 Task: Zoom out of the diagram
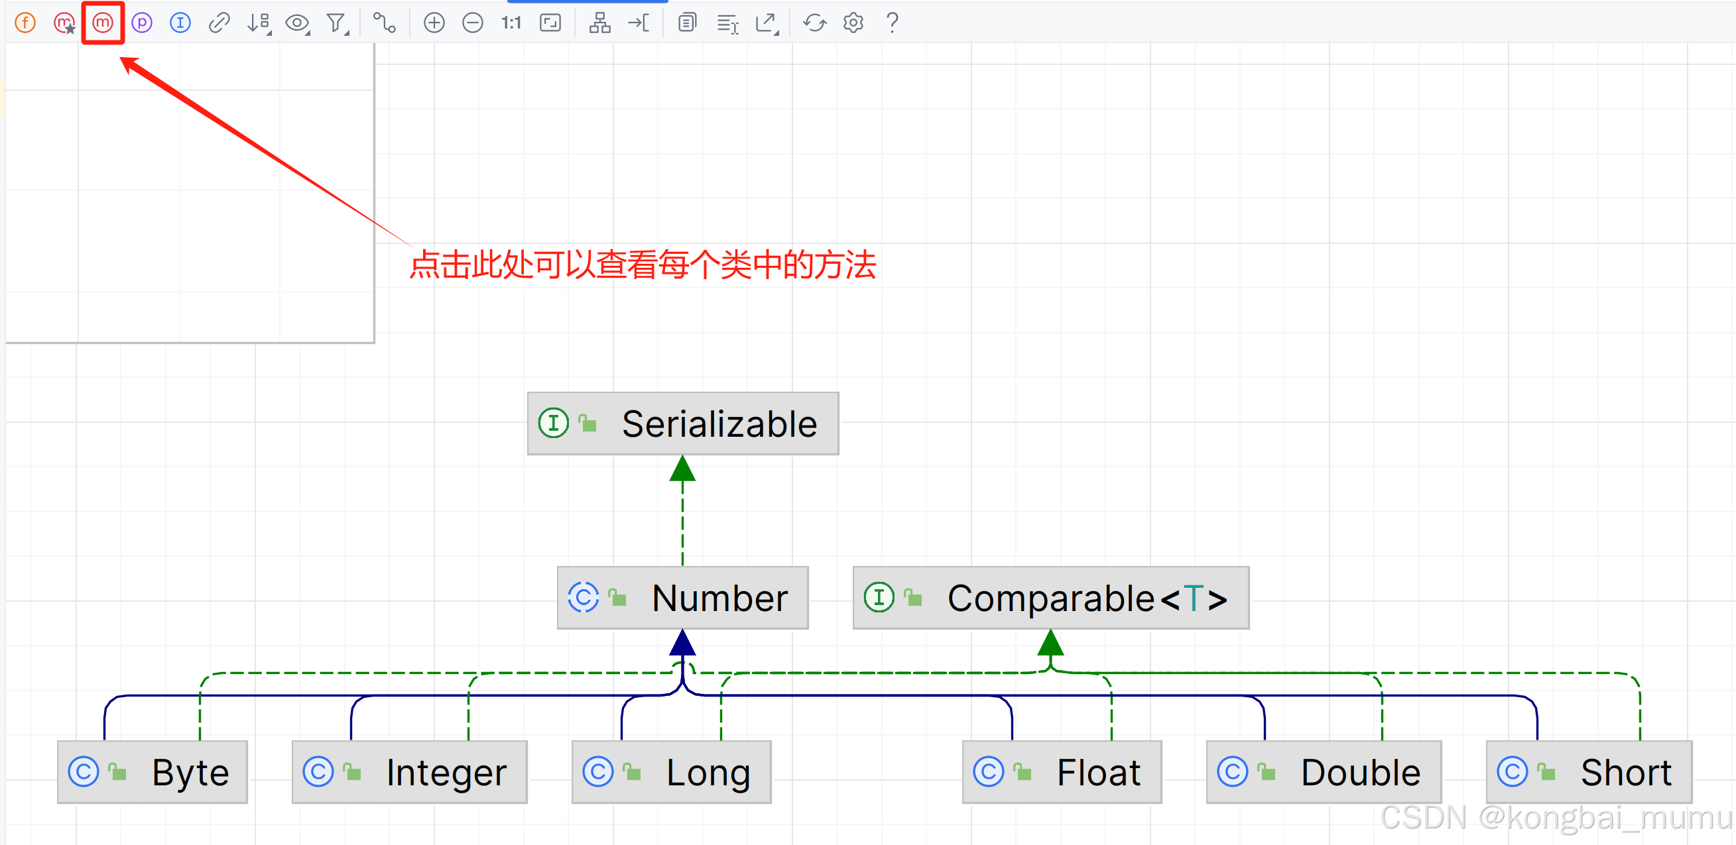click(473, 23)
